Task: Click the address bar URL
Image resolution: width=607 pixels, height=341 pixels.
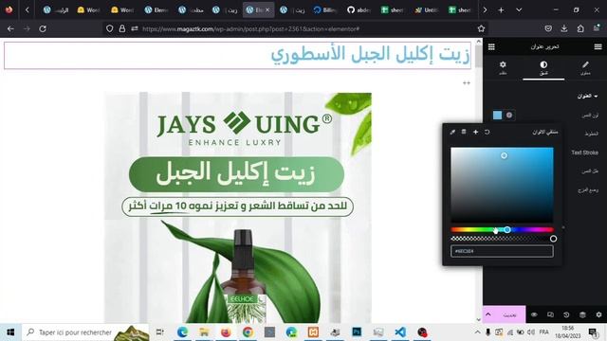Action: tap(250, 29)
